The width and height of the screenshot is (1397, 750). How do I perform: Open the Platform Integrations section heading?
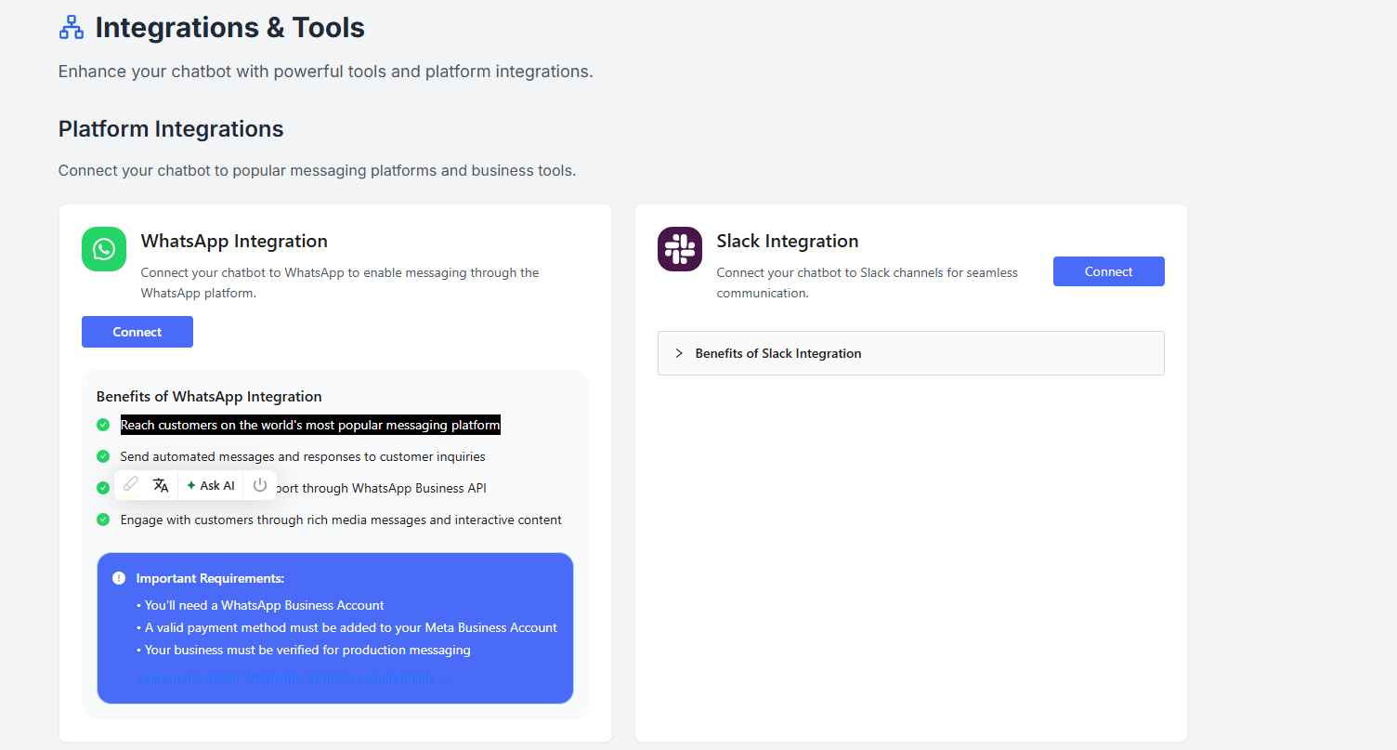[x=170, y=128]
